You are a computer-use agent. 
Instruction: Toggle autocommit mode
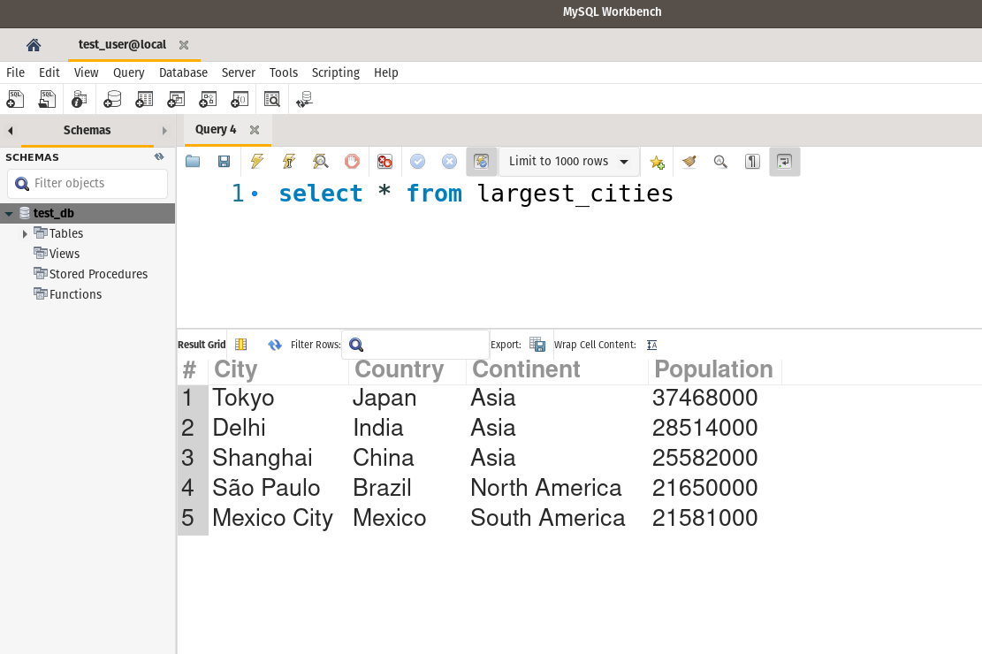[481, 161]
